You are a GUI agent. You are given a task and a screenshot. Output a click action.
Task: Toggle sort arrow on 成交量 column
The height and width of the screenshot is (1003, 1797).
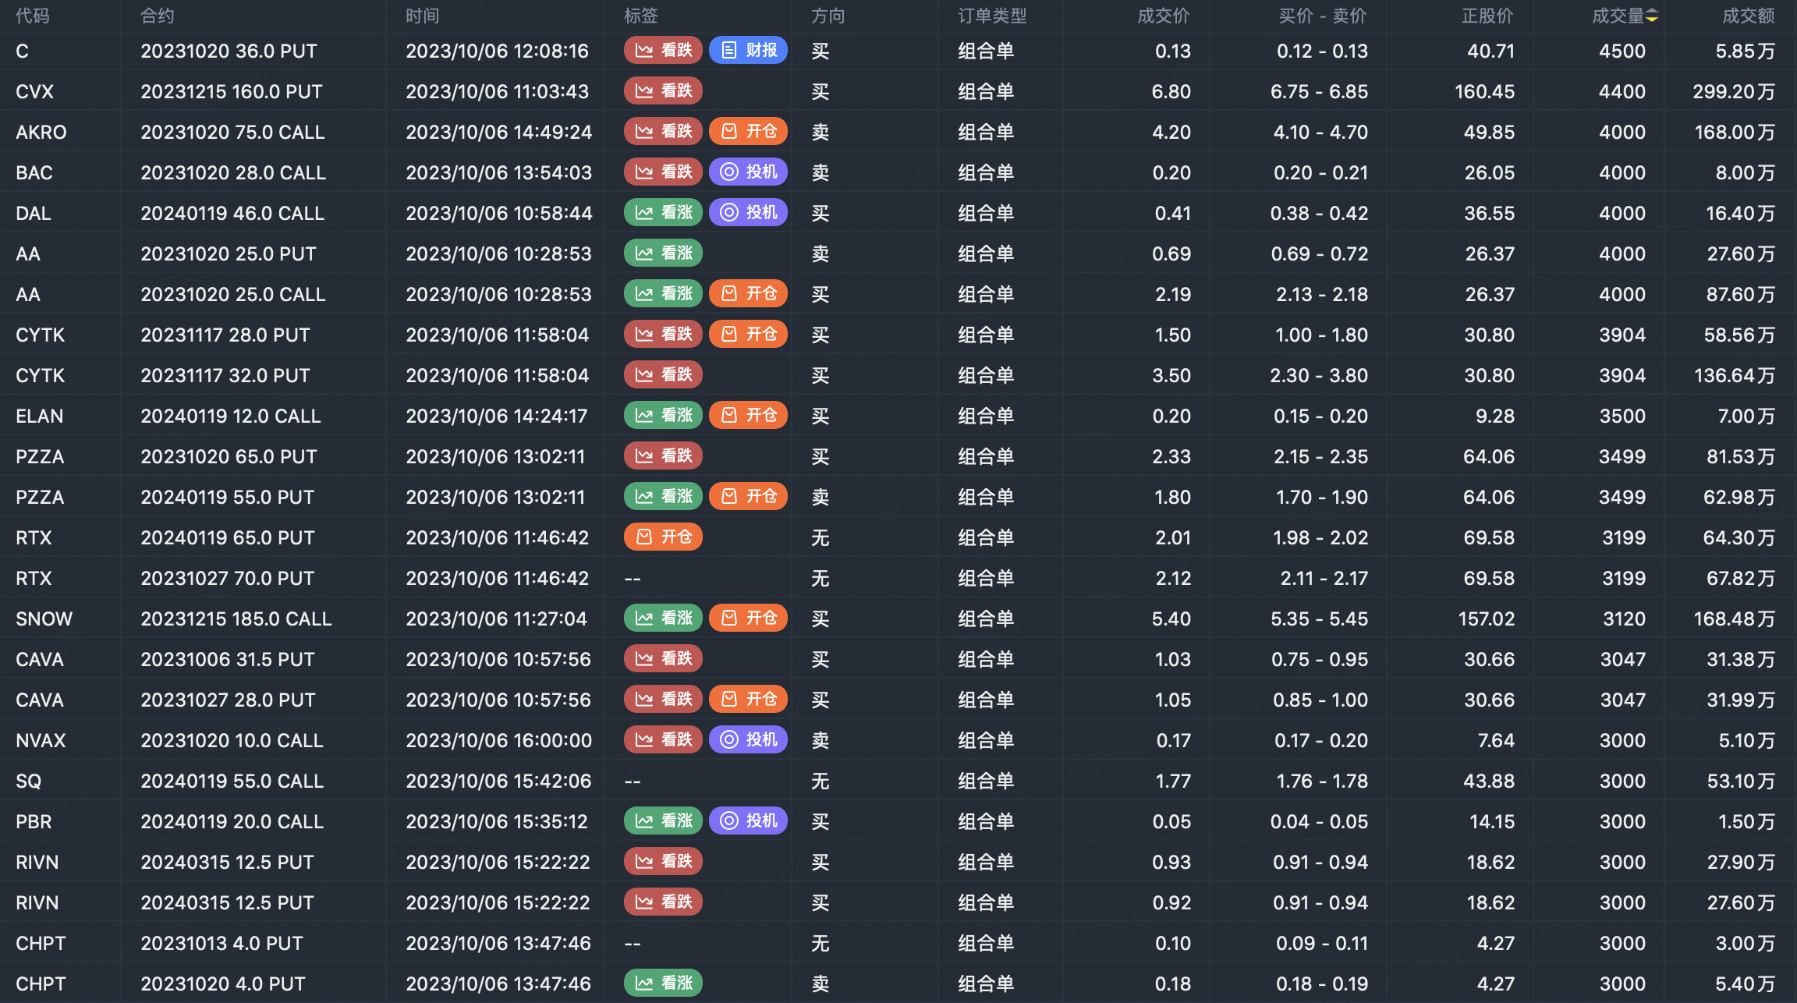tap(1652, 16)
